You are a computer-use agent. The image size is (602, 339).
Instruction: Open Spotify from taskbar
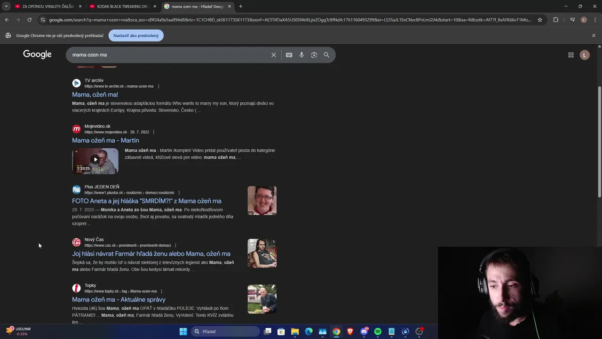click(378, 331)
